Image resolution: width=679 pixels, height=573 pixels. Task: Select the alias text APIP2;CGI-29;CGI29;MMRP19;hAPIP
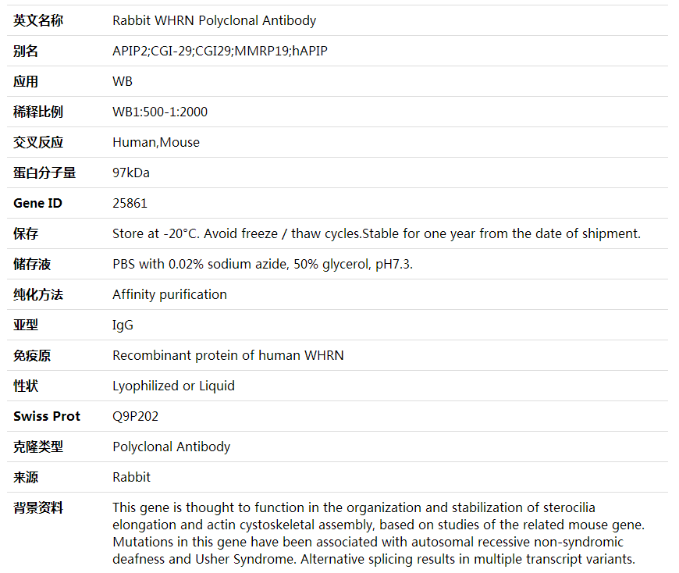tap(219, 52)
